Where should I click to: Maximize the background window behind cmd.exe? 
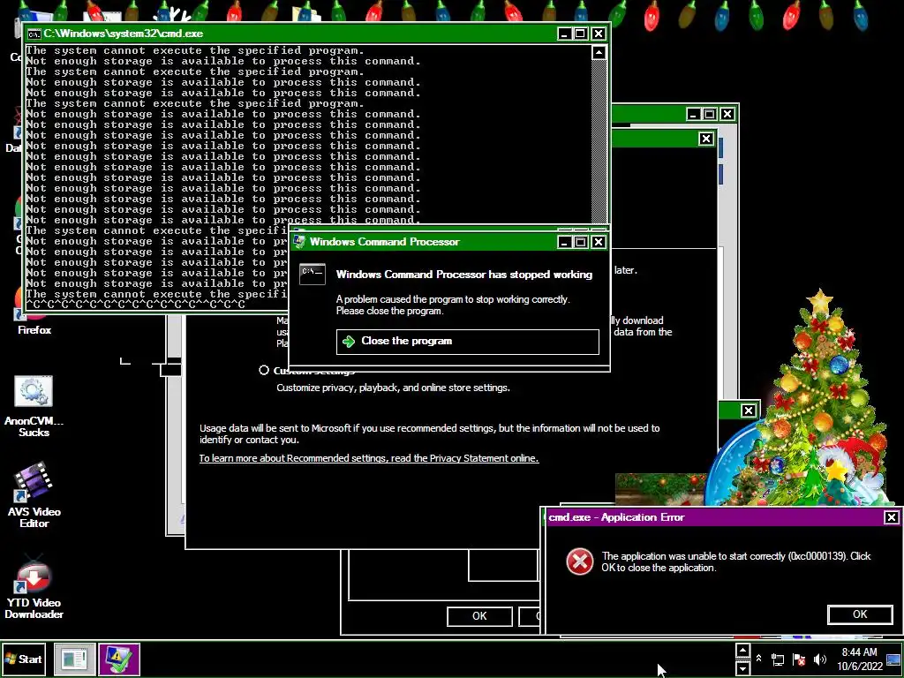711,114
